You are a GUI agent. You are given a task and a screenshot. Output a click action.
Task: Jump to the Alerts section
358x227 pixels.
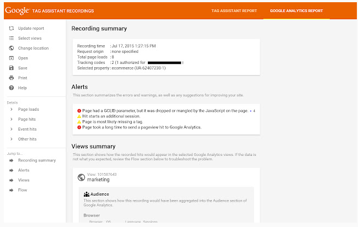tap(24, 170)
